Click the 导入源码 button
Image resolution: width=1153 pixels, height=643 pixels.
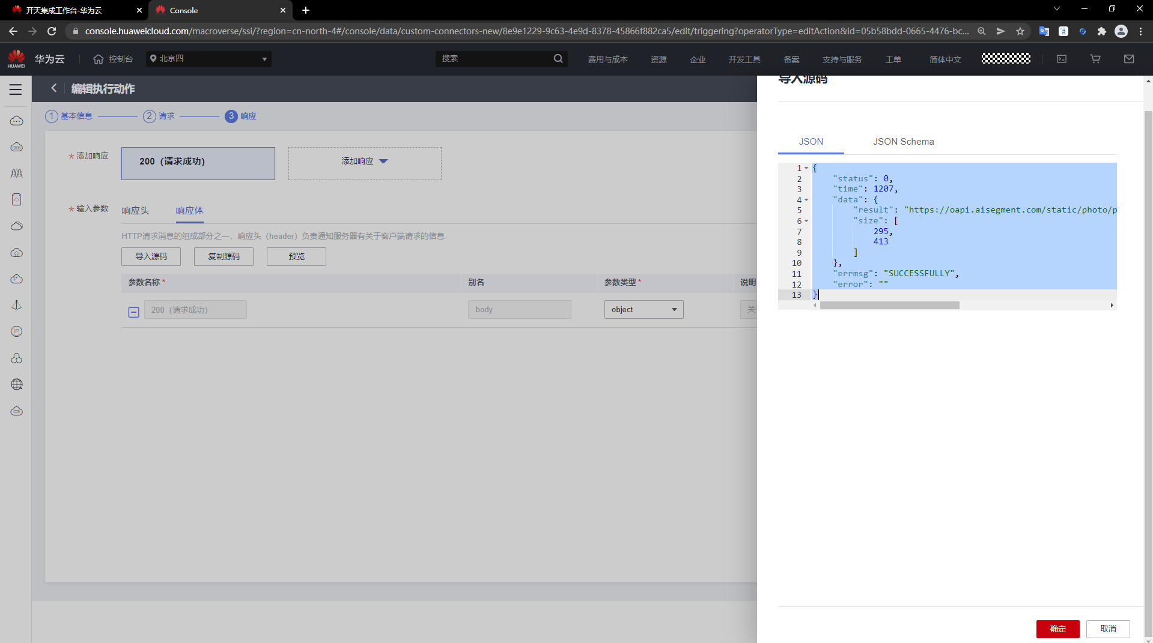(151, 256)
